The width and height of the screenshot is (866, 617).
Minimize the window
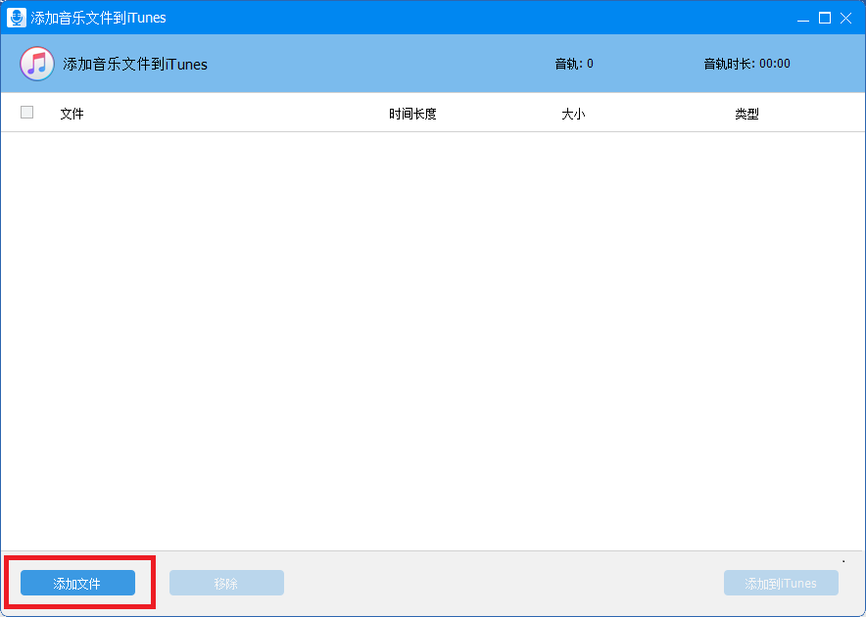pyautogui.click(x=803, y=19)
